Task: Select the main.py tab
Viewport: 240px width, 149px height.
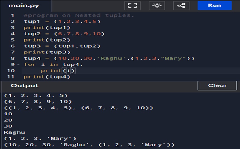Action: point(24,6)
